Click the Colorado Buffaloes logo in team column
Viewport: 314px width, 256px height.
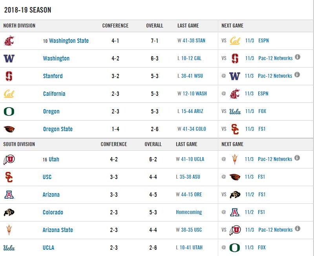tap(9, 212)
